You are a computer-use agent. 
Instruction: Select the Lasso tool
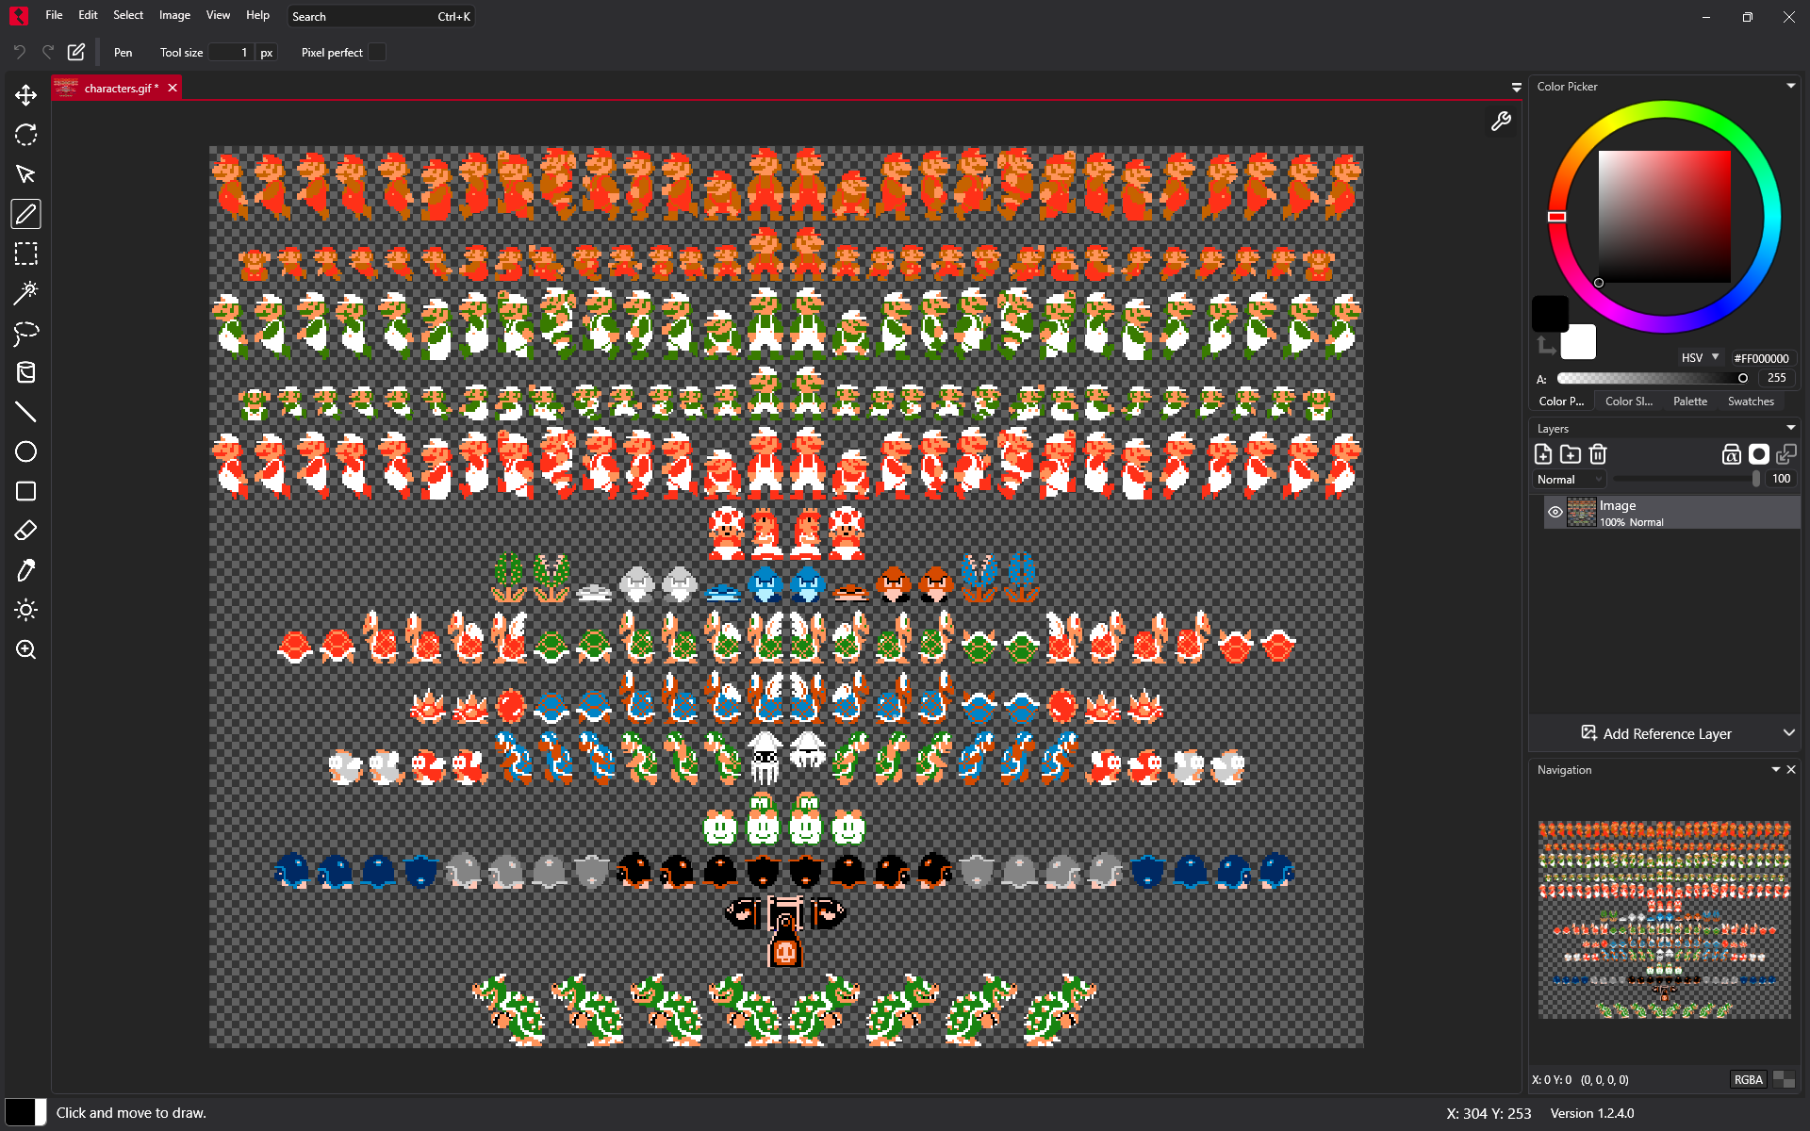point(25,333)
